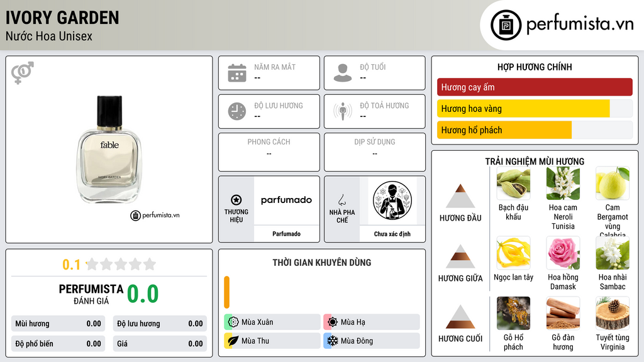Click the Mùa Hạ sun icon
The width and height of the screenshot is (644, 362).
(x=333, y=322)
